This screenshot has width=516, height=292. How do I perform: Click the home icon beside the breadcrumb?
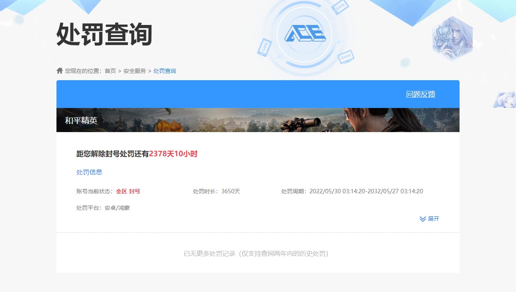coord(59,71)
